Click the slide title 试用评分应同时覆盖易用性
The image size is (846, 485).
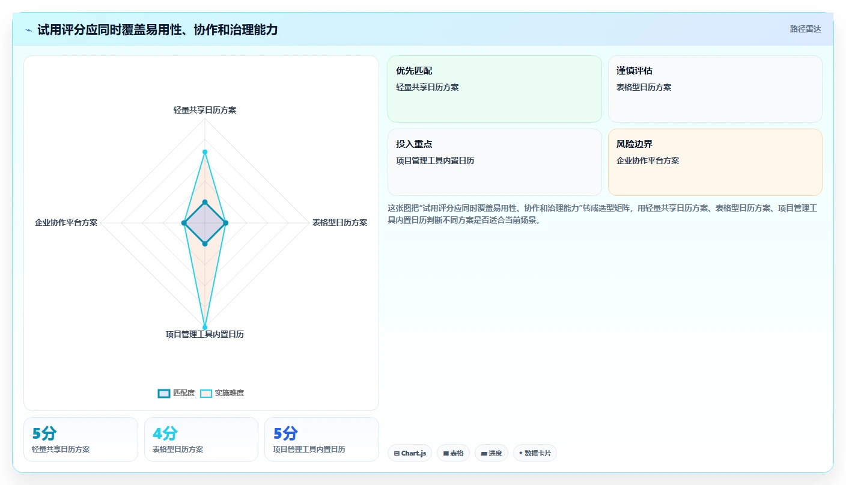point(157,29)
